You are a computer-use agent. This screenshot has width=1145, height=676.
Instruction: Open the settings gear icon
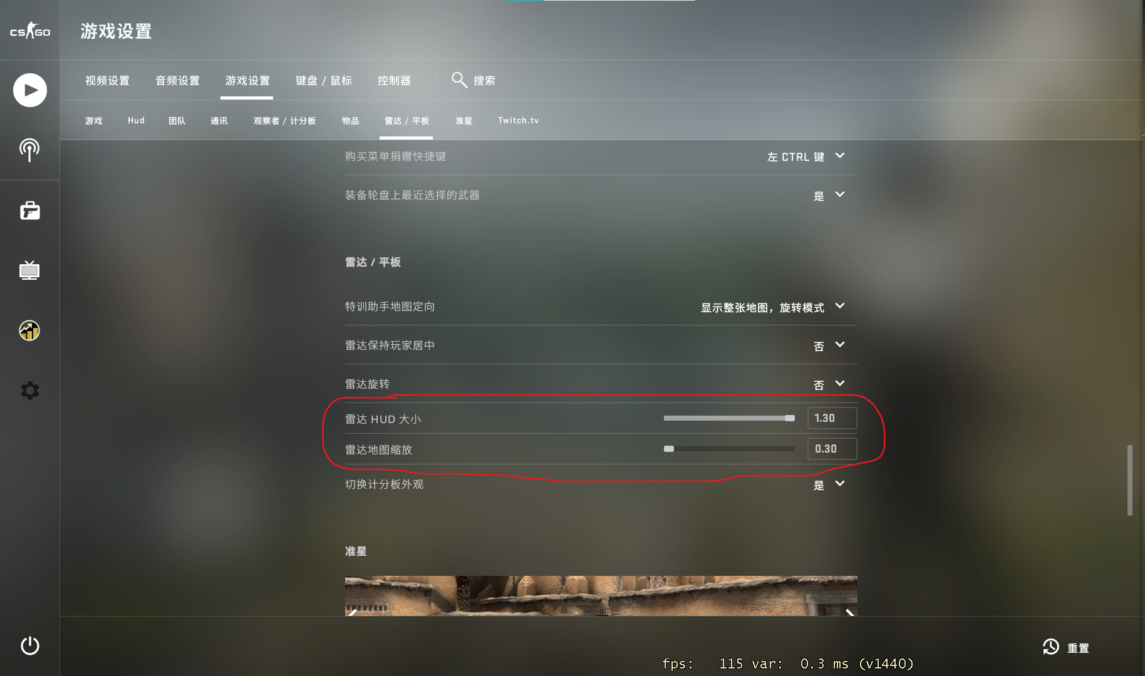point(29,391)
